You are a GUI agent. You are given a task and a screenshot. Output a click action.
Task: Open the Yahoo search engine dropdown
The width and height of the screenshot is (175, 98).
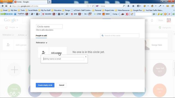pyautogui.click(x=98, y=6)
